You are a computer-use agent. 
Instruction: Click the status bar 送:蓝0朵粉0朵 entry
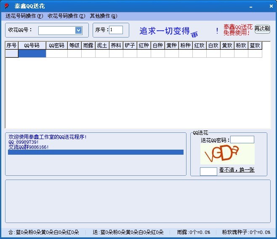coord(128,232)
